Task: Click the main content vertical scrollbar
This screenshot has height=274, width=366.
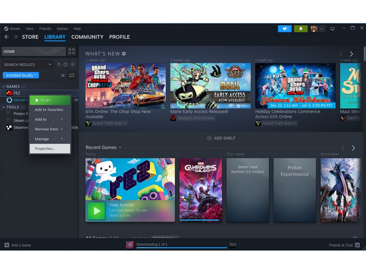Action: click(365, 54)
